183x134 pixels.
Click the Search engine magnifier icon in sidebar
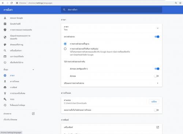point(5,50)
